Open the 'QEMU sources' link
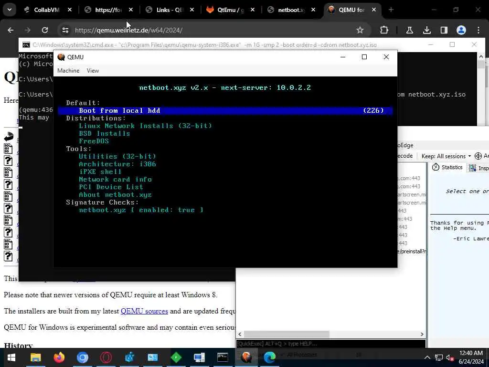This screenshot has height=367, width=489. point(144,311)
